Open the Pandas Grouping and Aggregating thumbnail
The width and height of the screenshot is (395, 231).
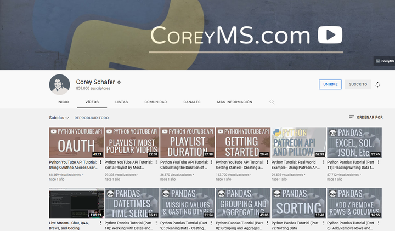(x=243, y=203)
